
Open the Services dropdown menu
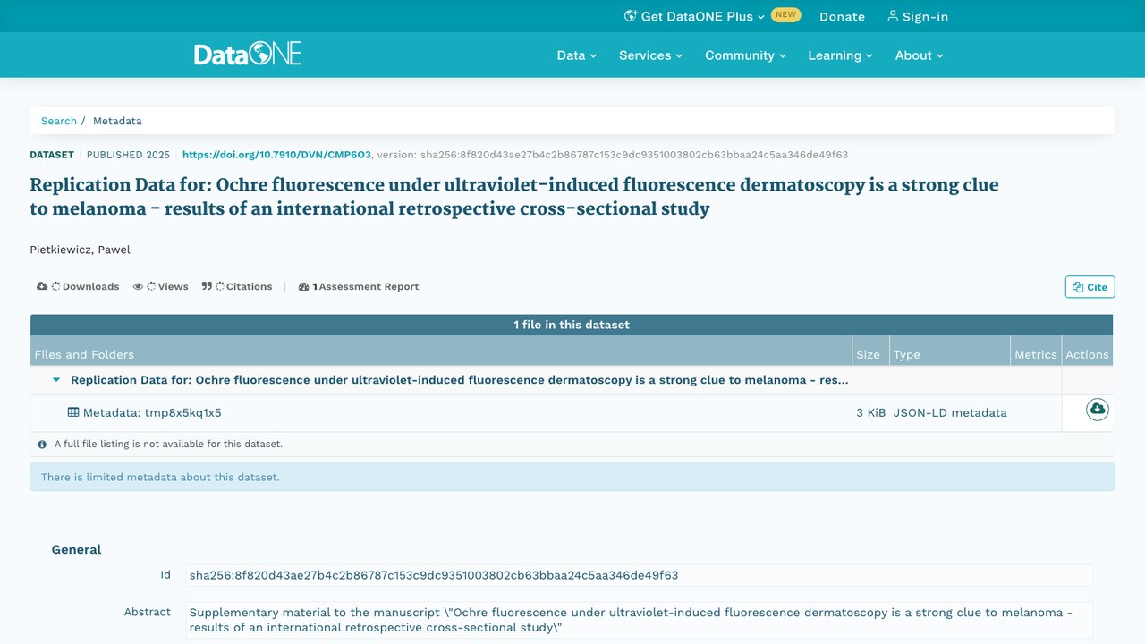[651, 55]
